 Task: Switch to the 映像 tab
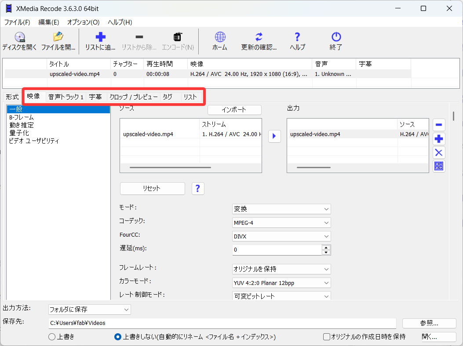pyautogui.click(x=34, y=96)
